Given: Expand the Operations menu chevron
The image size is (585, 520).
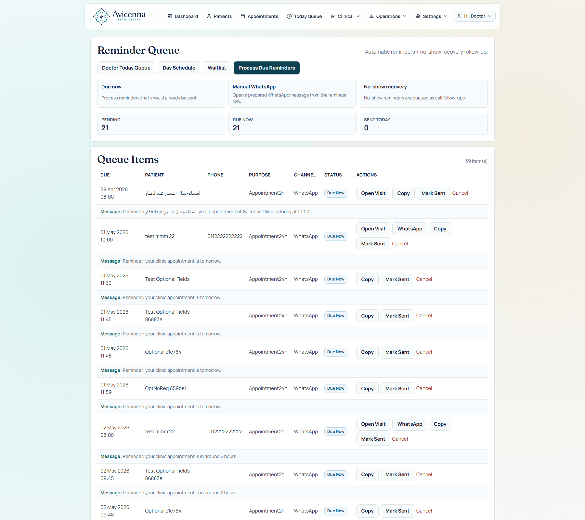Looking at the screenshot, I should pyautogui.click(x=405, y=16).
